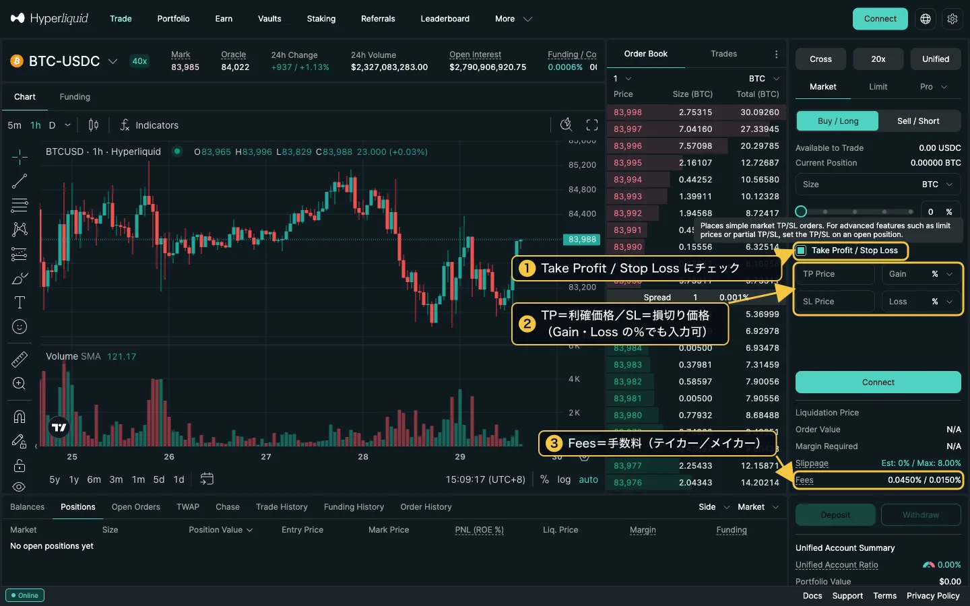The width and height of the screenshot is (970, 606).
Task: Toggle log scale on chart
Action: (x=564, y=479)
